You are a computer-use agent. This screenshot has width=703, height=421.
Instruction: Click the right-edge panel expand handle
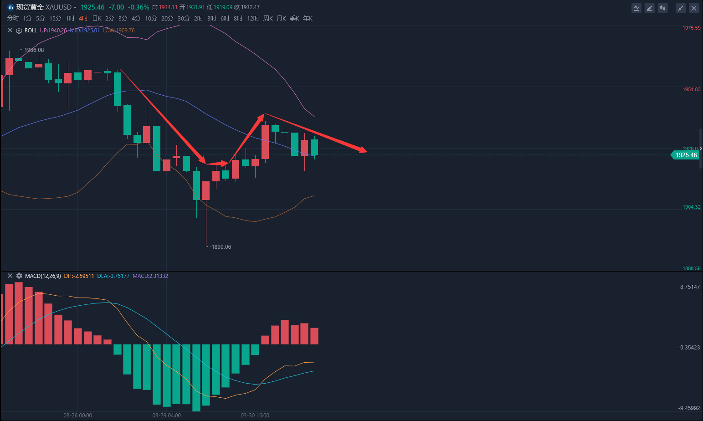(x=701, y=149)
